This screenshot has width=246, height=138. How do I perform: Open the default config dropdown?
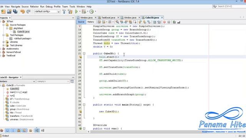pos(47,11)
